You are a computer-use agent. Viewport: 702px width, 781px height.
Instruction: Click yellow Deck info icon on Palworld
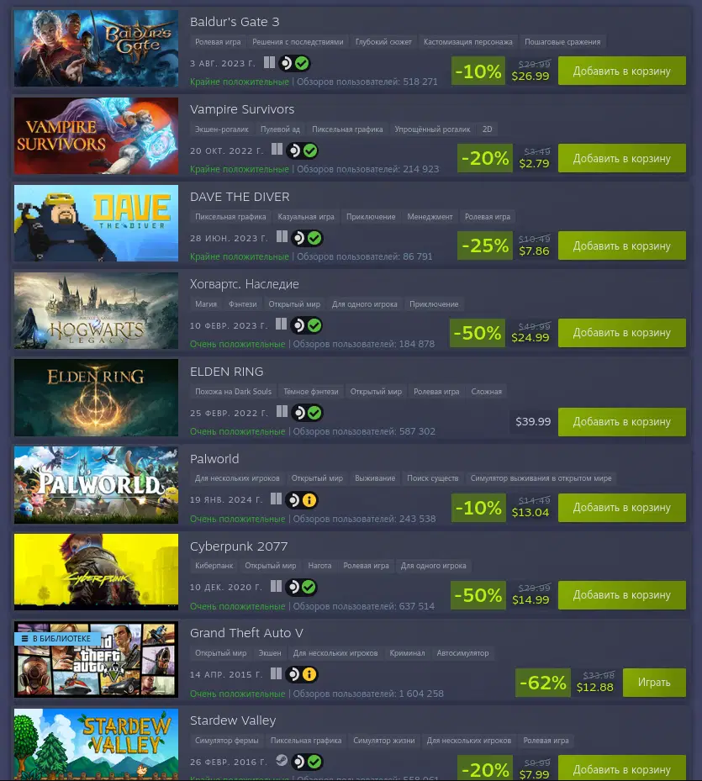pyautogui.click(x=309, y=500)
